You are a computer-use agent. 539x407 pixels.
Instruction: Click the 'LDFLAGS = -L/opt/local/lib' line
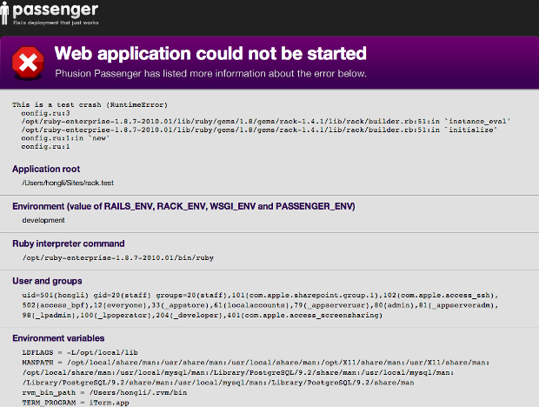click(80, 353)
